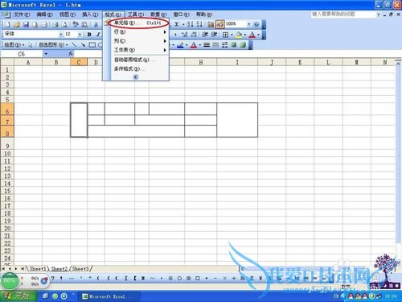The width and height of the screenshot is (402, 302).
Task: Click the Increase Decimal icon
Action: [184, 35]
